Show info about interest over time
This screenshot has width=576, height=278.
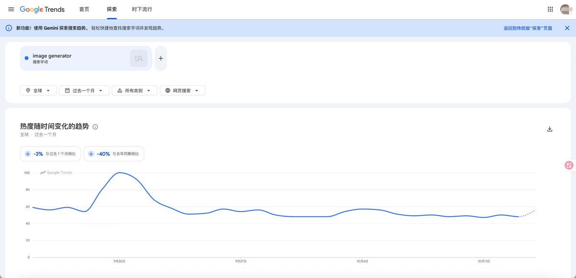click(x=95, y=127)
